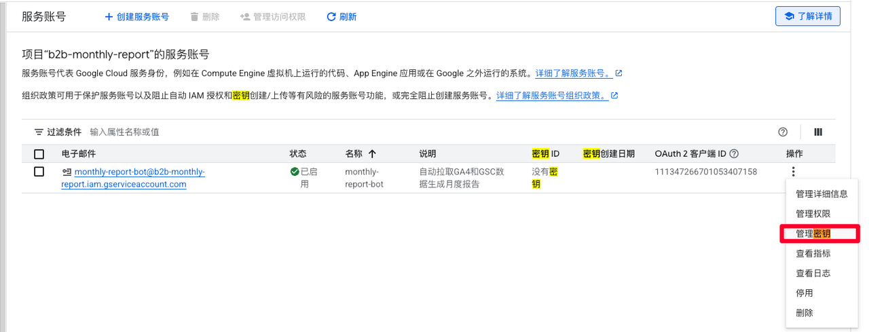Click the 服务账号 page title
Screen dimensions: 869x332
pos(44,17)
